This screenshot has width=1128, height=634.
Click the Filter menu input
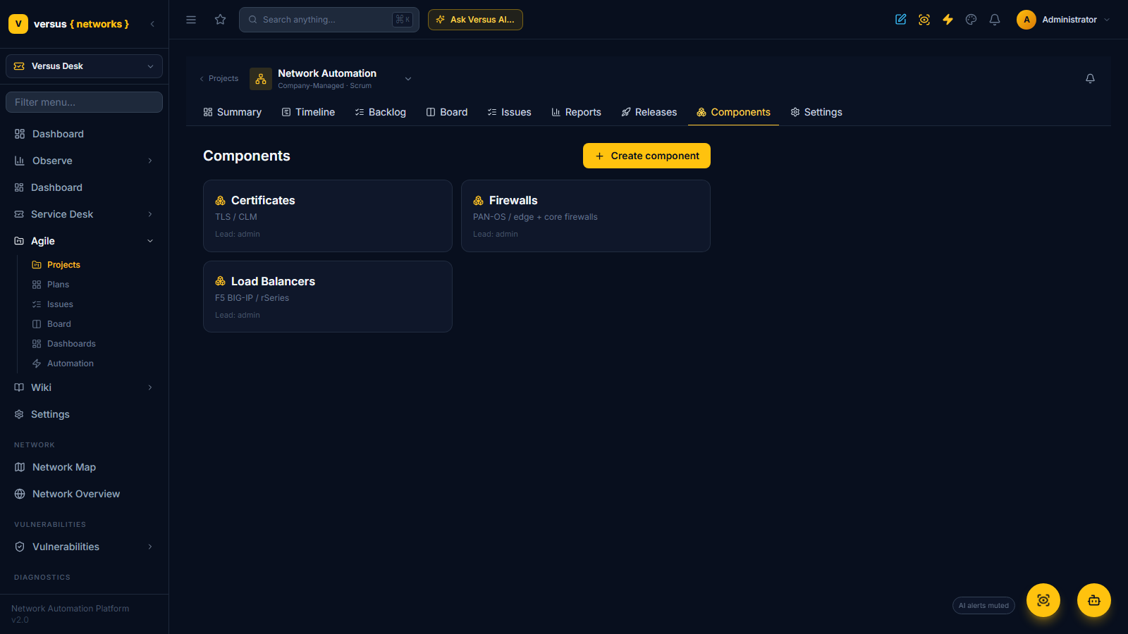click(85, 102)
